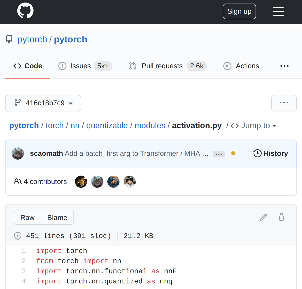Open the hamburger navigation menu
302x289 pixels.
(x=278, y=12)
